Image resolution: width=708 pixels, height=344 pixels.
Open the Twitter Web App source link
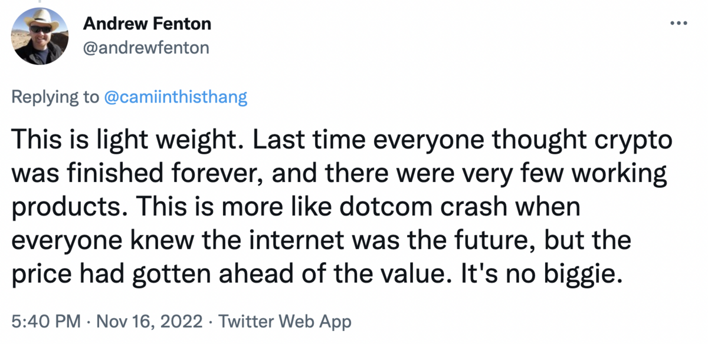(285, 322)
